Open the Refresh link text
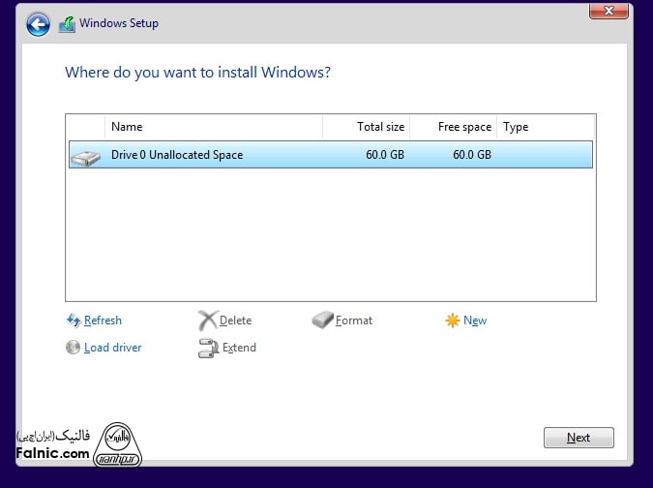 103,320
